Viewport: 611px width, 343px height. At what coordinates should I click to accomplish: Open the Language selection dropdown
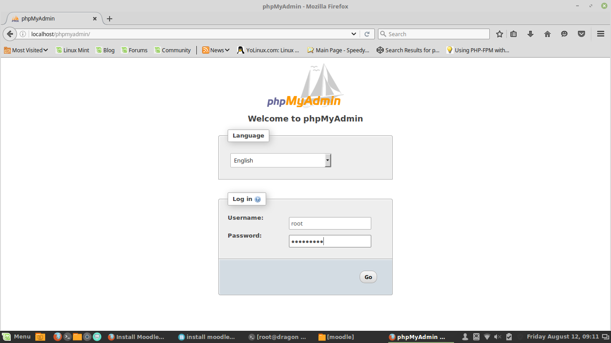coord(280,160)
